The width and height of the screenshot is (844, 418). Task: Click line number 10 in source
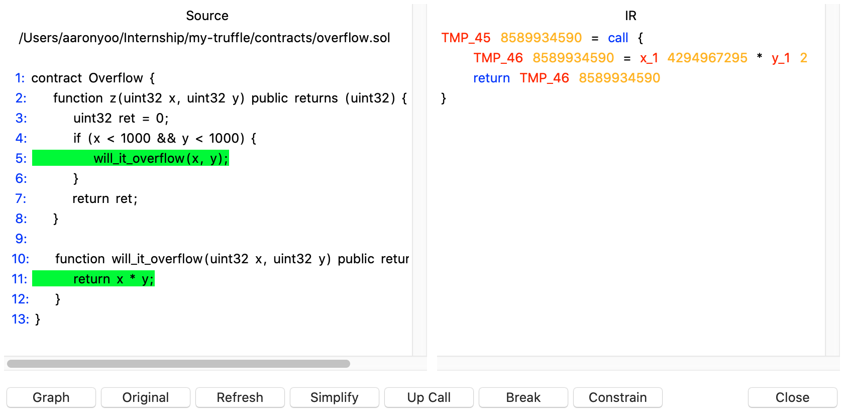click(x=20, y=259)
